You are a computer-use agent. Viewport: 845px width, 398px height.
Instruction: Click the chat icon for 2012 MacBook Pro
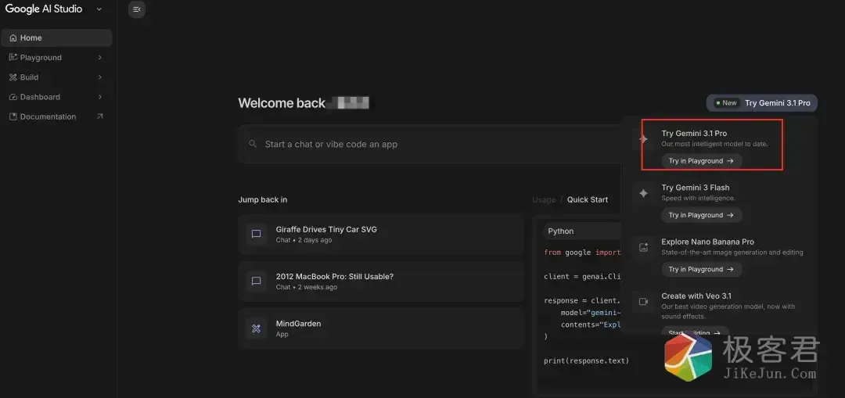tap(256, 281)
